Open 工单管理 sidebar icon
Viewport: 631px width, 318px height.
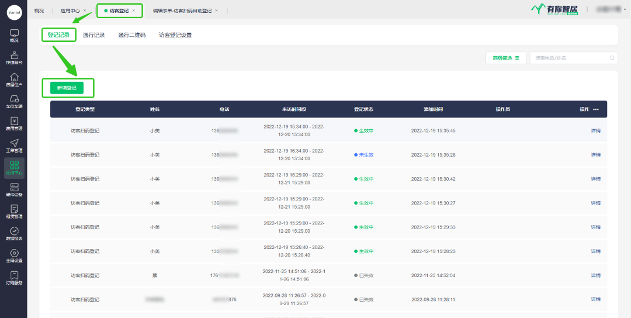click(13, 146)
